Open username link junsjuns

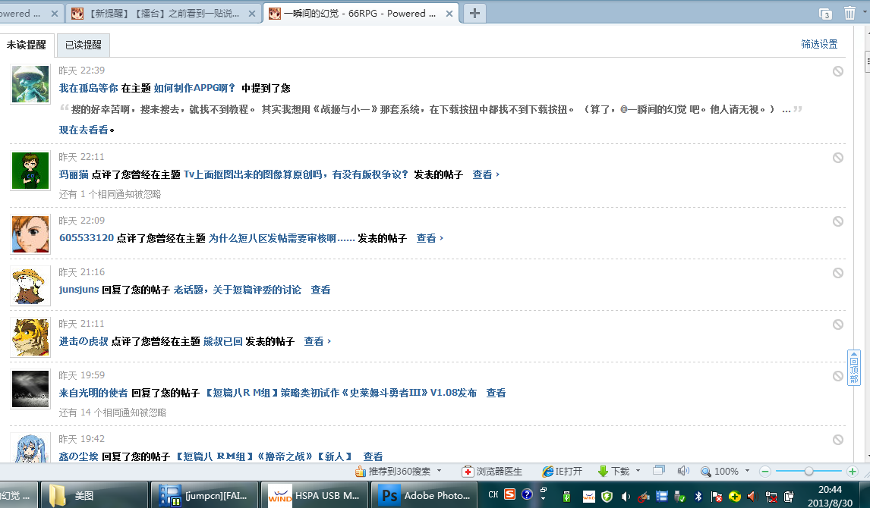click(x=79, y=290)
